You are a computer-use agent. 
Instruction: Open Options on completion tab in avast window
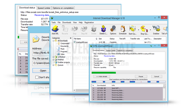(x=63, y=8)
